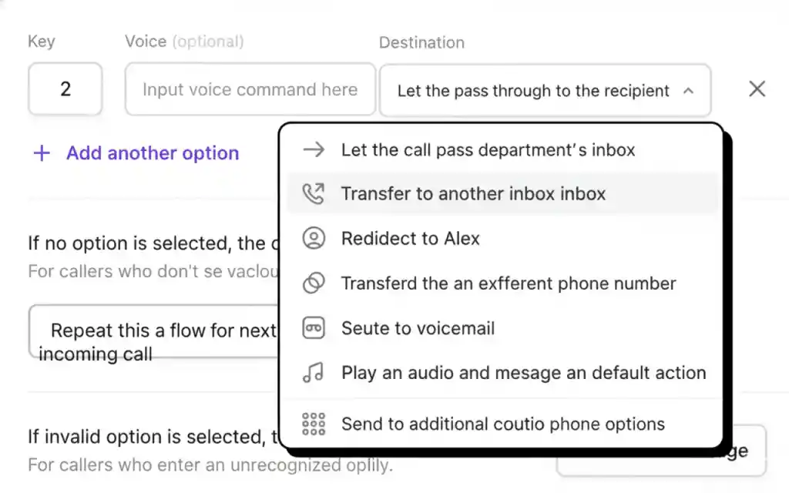Select Redidect to Alex option

(502, 239)
